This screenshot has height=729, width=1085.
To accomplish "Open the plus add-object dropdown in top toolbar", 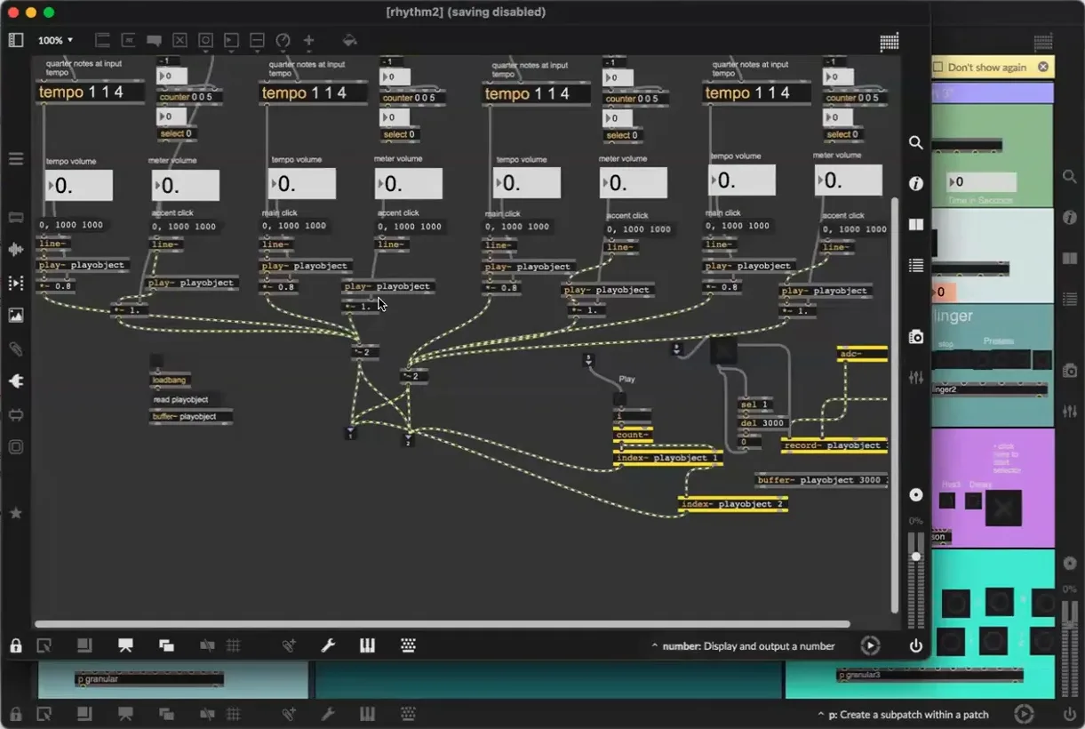I will click(x=308, y=40).
